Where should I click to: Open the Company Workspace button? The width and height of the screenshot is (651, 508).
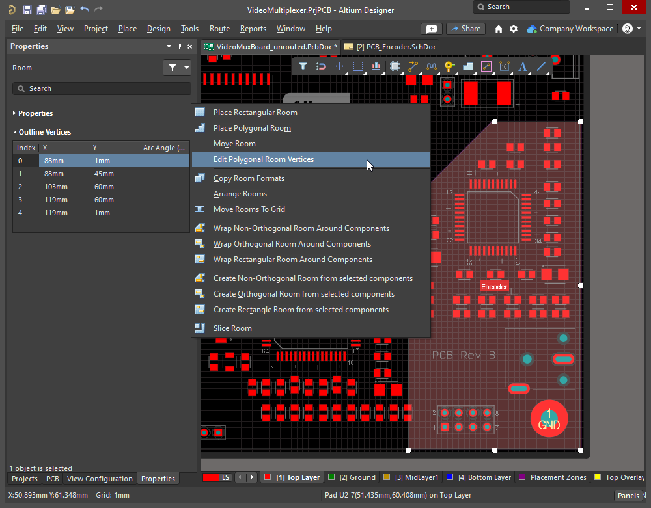(x=570, y=29)
